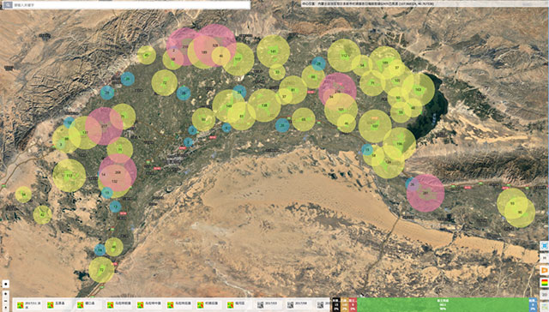Select the 临河区 layer item

(239, 304)
